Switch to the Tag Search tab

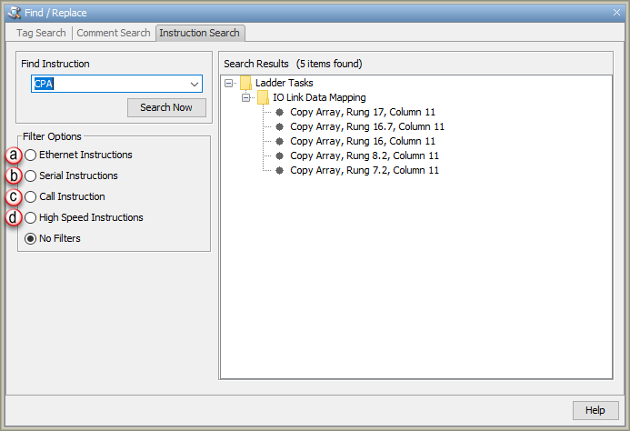pyautogui.click(x=41, y=33)
